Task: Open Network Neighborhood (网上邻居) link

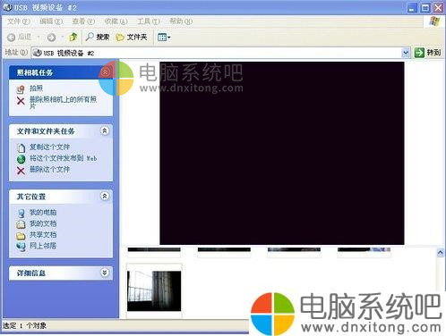Action: [x=43, y=246]
